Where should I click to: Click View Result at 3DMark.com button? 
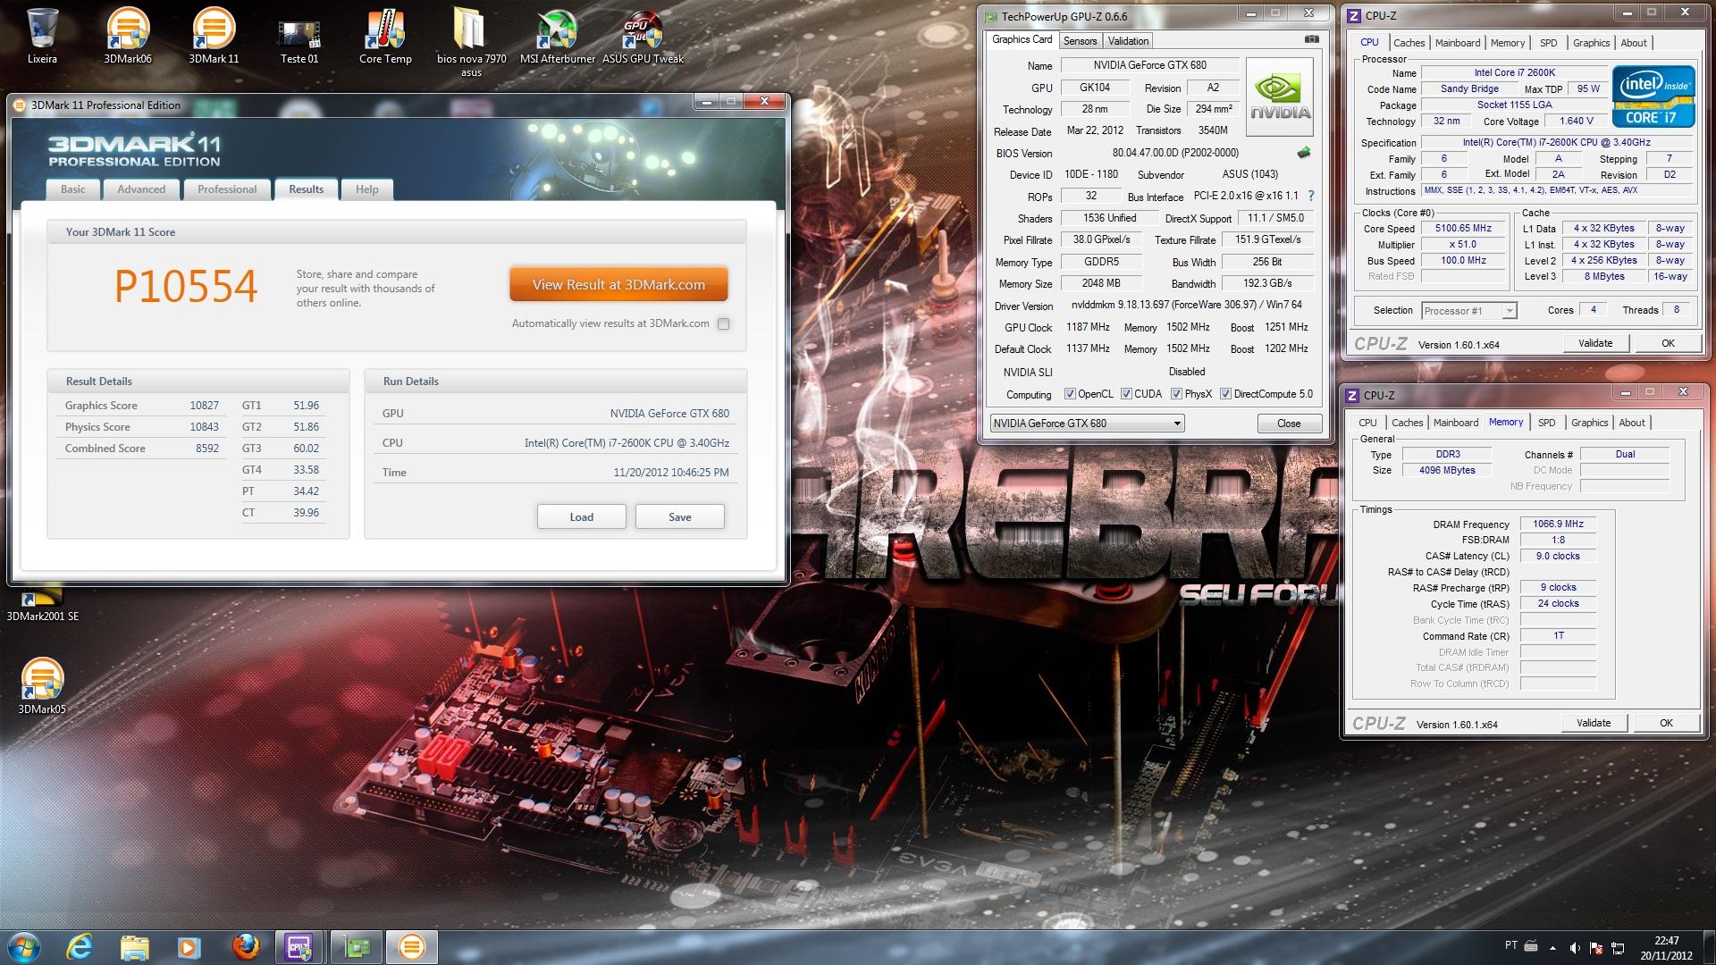[x=618, y=285]
